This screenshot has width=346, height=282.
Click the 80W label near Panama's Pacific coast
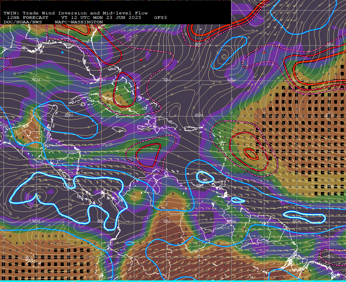pos(101,221)
